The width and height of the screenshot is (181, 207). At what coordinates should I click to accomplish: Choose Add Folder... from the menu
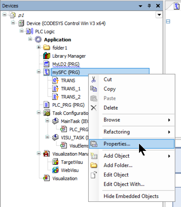[x=132, y=165]
